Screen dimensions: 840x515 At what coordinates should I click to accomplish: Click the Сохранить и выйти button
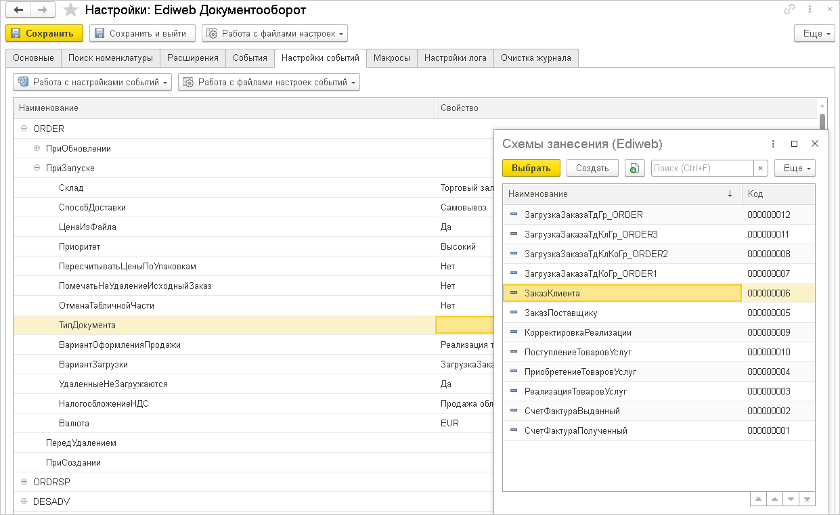coord(142,33)
